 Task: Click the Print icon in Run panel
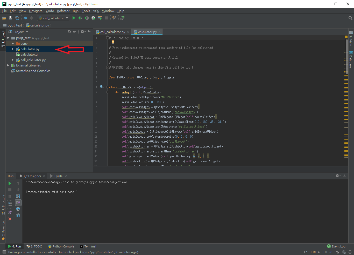coord(18,209)
